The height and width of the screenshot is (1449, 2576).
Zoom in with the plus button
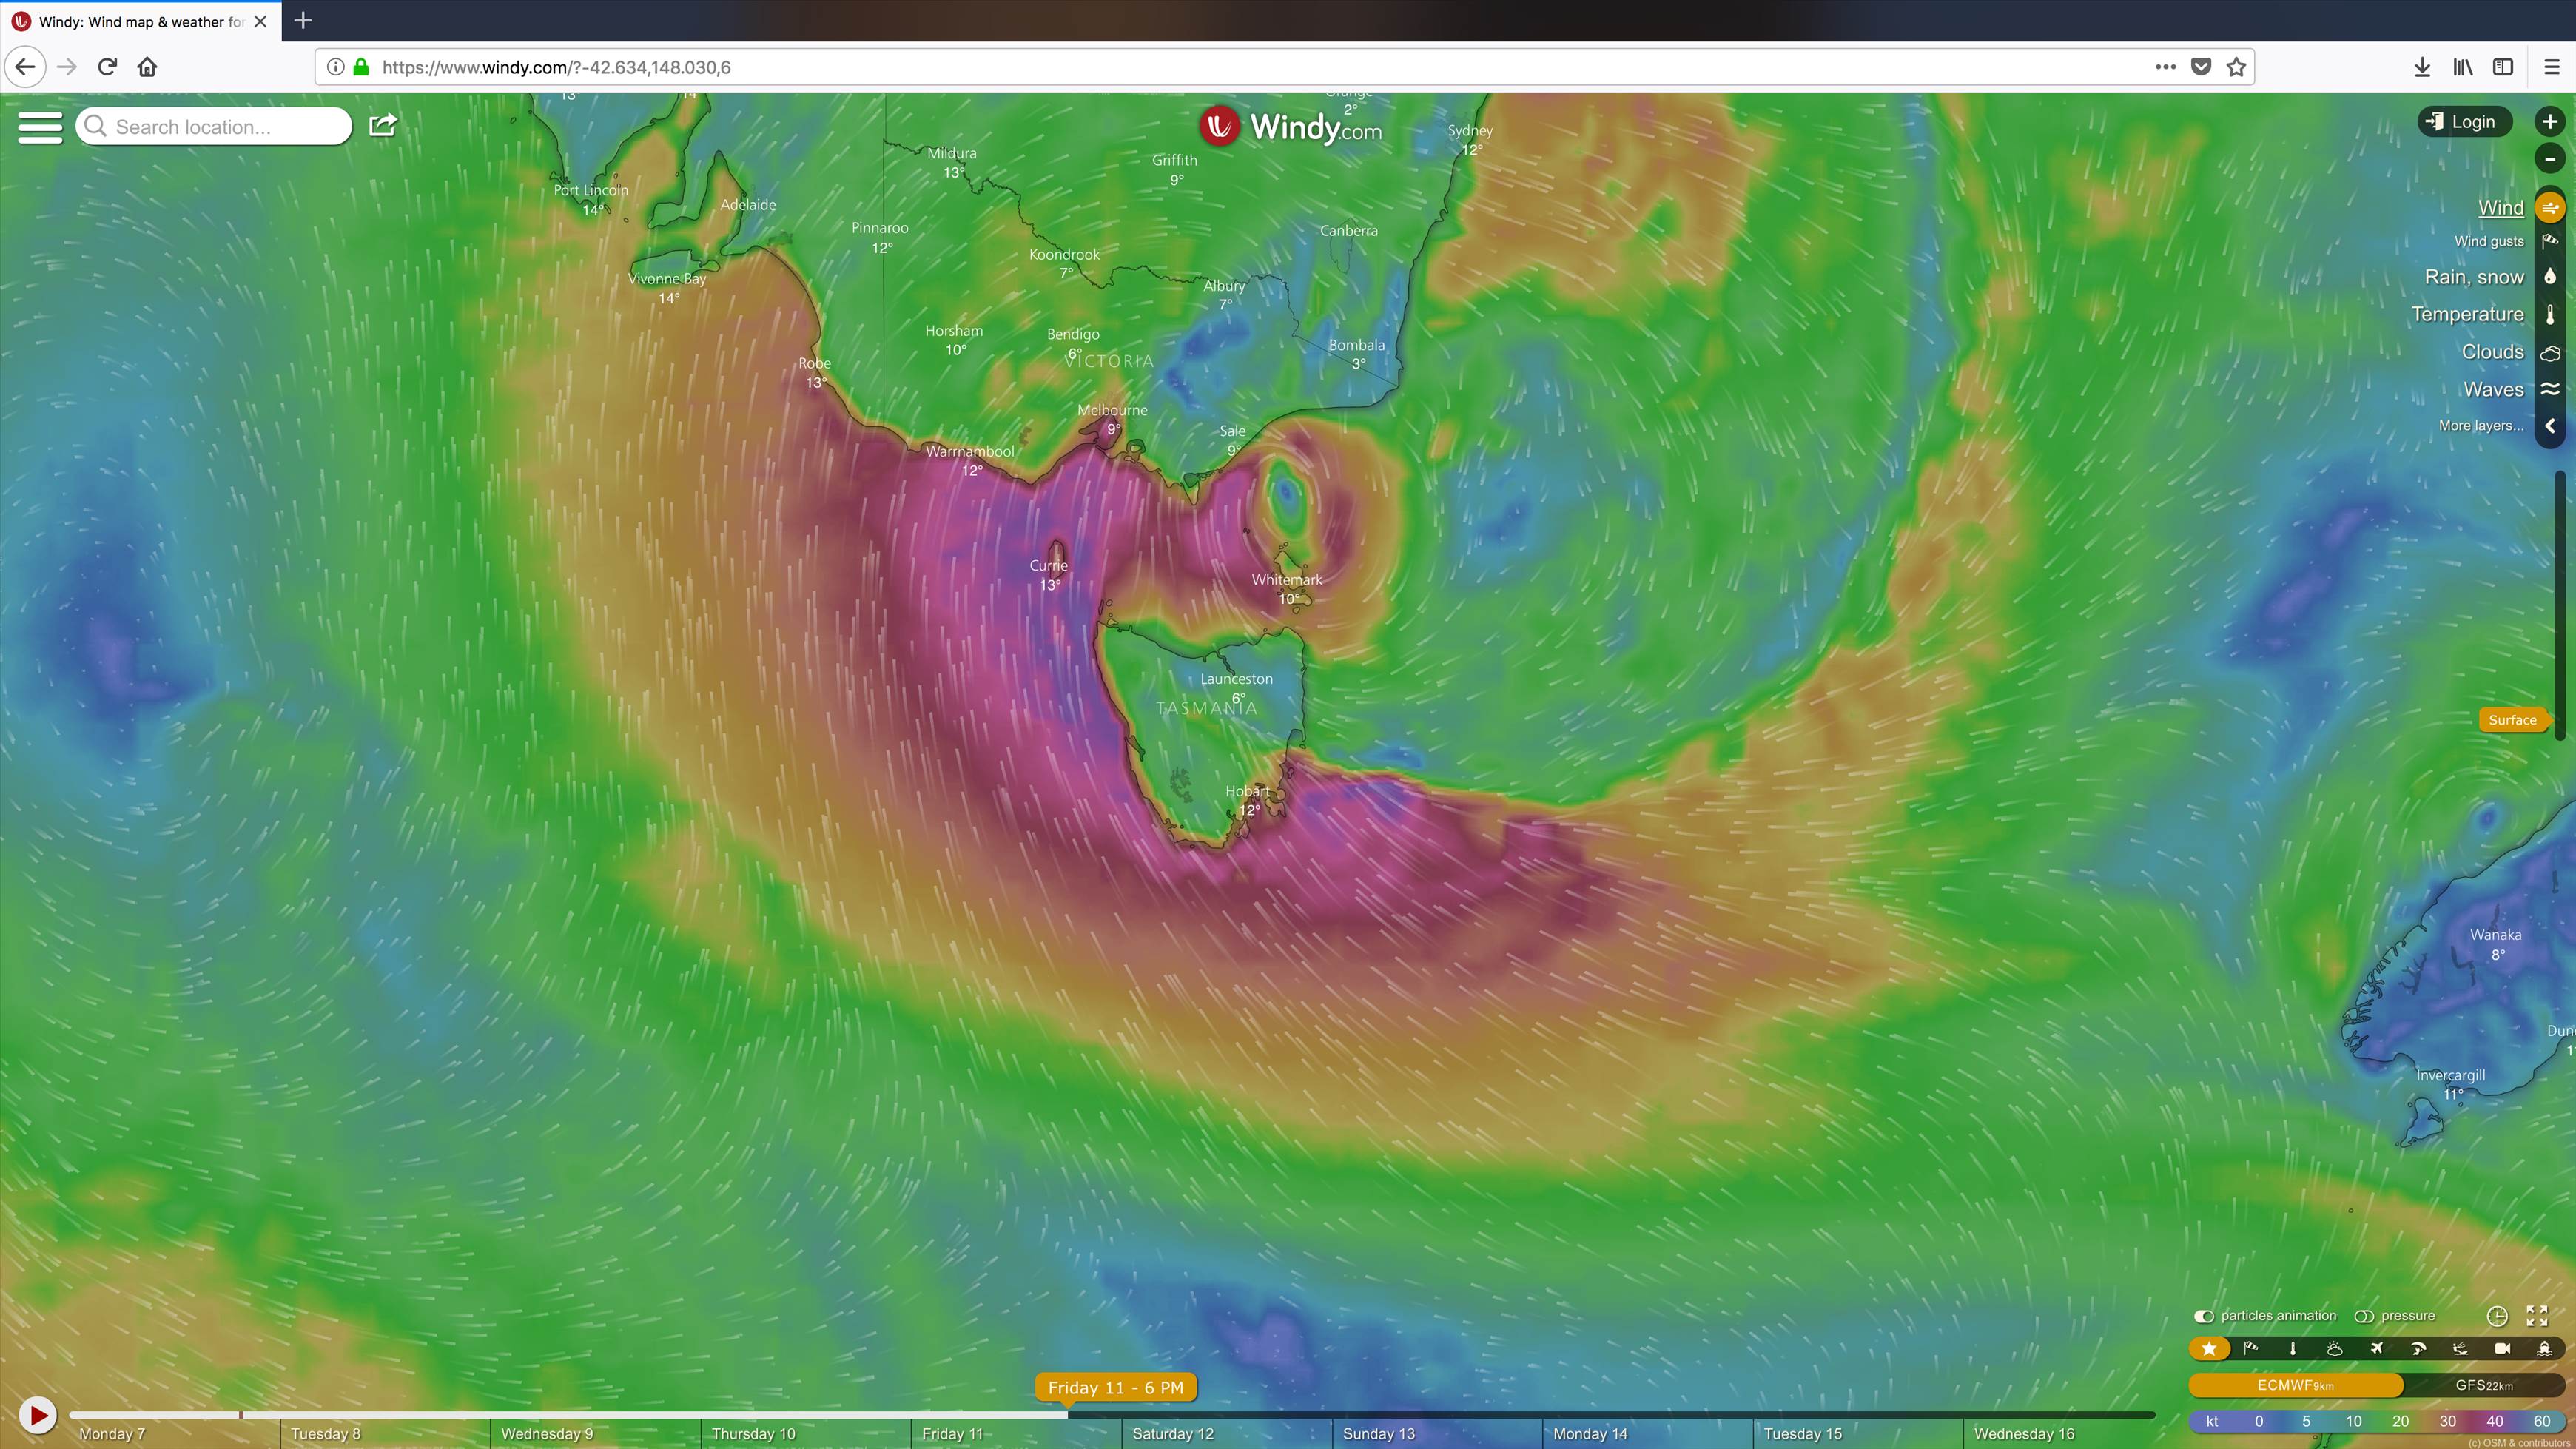(x=2549, y=122)
